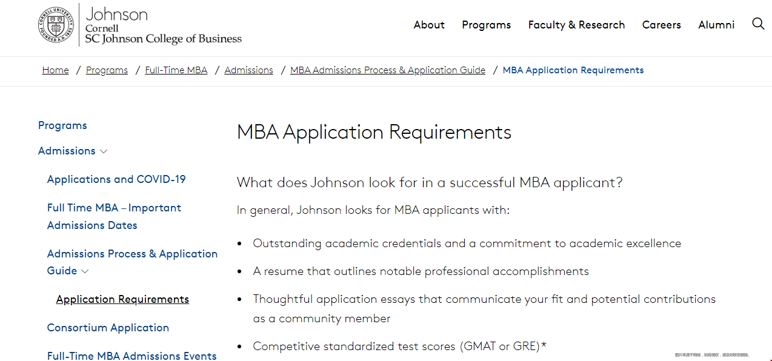The image size is (772, 361).
Task: Select Programs in the left sidebar
Action: [62, 125]
